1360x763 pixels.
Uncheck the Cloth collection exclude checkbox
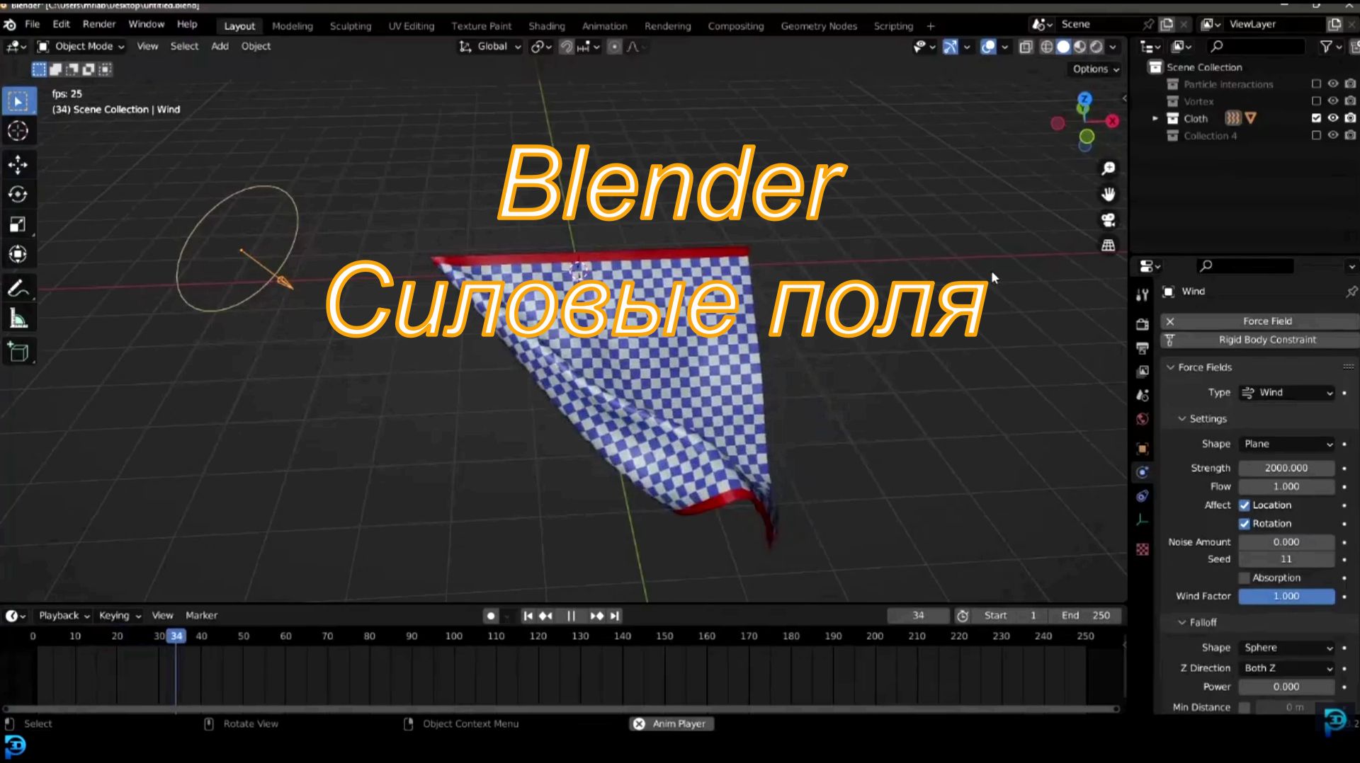(x=1316, y=118)
